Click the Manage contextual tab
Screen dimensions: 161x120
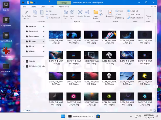tap(64, 3)
